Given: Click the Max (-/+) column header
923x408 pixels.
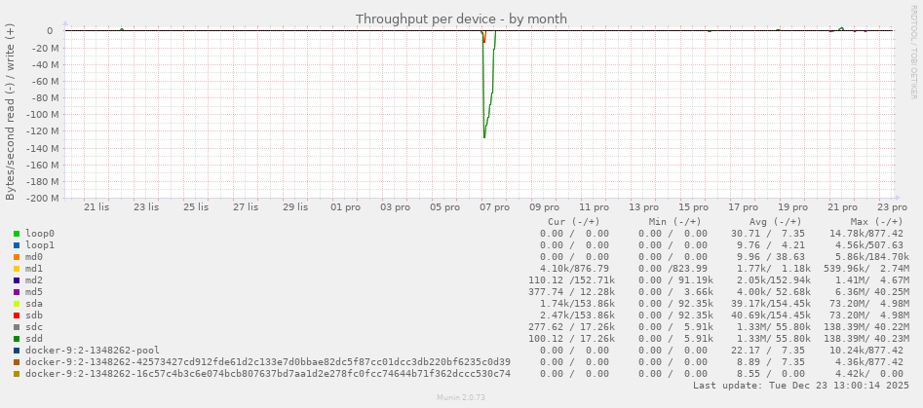Looking at the screenshot, I should 876,222.
